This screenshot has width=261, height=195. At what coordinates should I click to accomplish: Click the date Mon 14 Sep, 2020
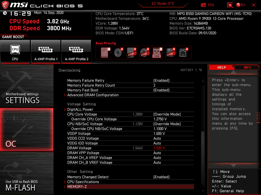(49, 13)
